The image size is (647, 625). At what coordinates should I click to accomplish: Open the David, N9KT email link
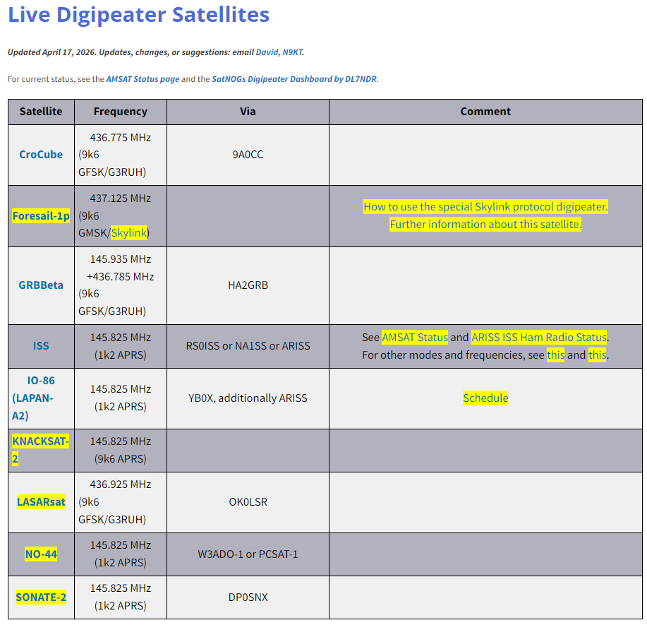tap(279, 52)
